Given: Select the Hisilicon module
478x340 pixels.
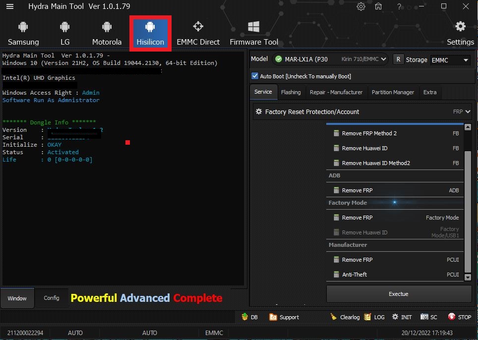Looking at the screenshot, I should (x=150, y=33).
